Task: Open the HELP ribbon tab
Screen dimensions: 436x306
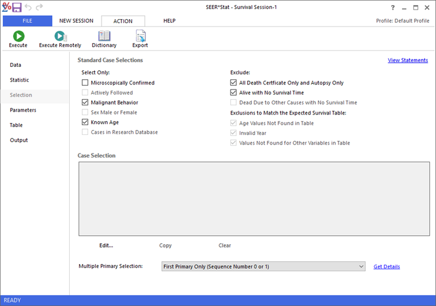Action: pyautogui.click(x=169, y=21)
